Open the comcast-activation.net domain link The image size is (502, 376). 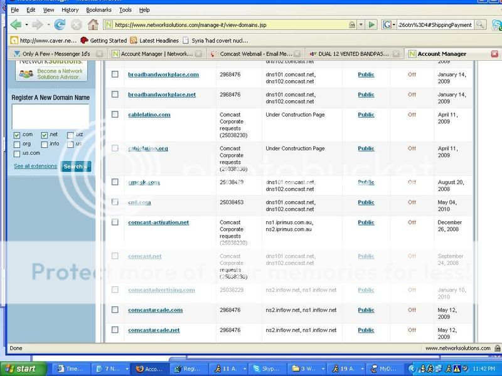(159, 222)
